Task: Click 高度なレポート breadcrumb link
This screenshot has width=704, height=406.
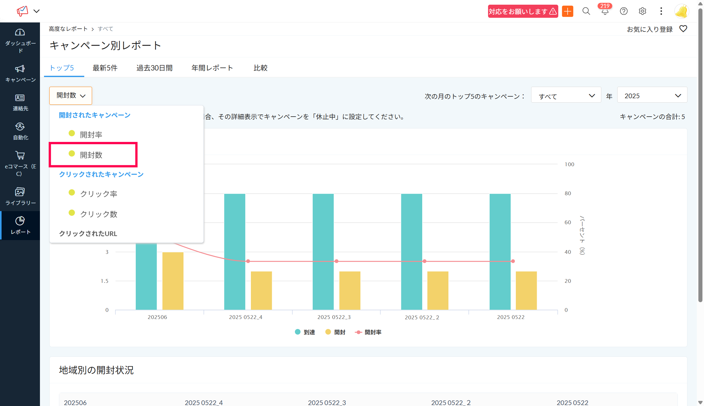Action: click(x=68, y=29)
